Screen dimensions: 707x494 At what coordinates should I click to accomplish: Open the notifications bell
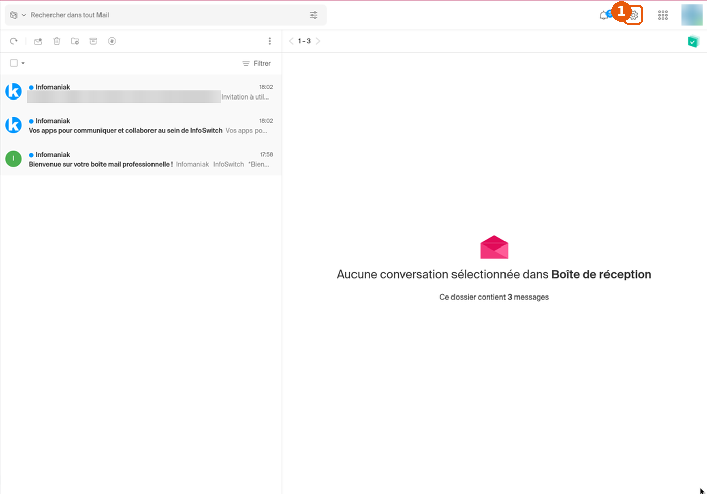604,15
